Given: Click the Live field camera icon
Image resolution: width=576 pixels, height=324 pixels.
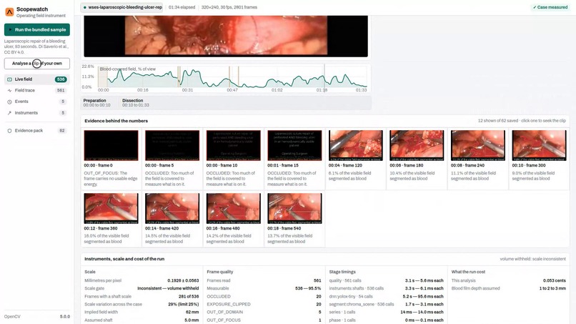Looking at the screenshot, I should click(x=9, y=79).
